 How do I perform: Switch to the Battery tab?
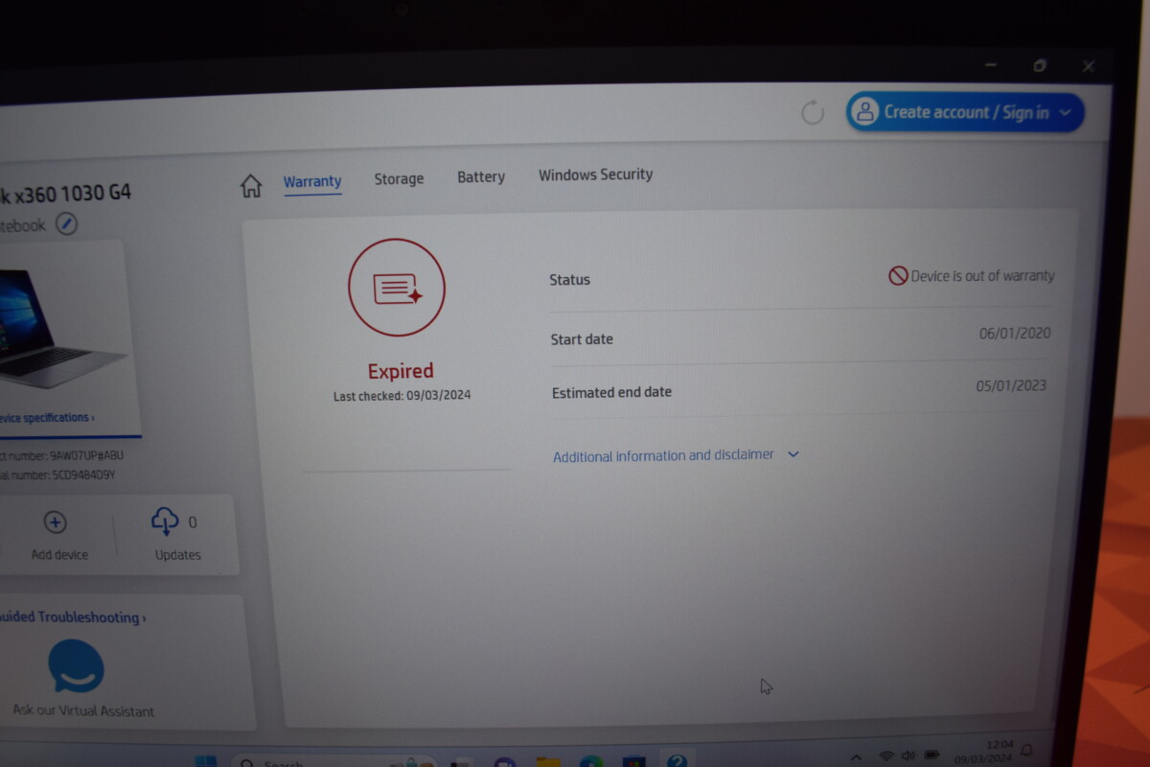(x=481, y=176)
